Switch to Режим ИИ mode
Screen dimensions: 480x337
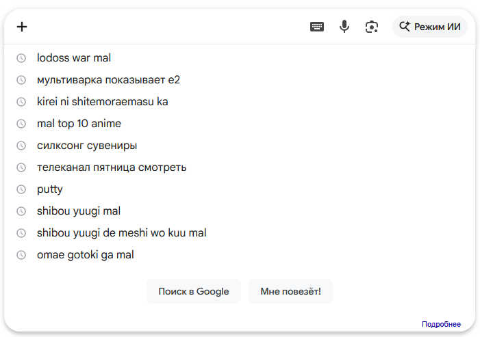[x=429, y=27]
